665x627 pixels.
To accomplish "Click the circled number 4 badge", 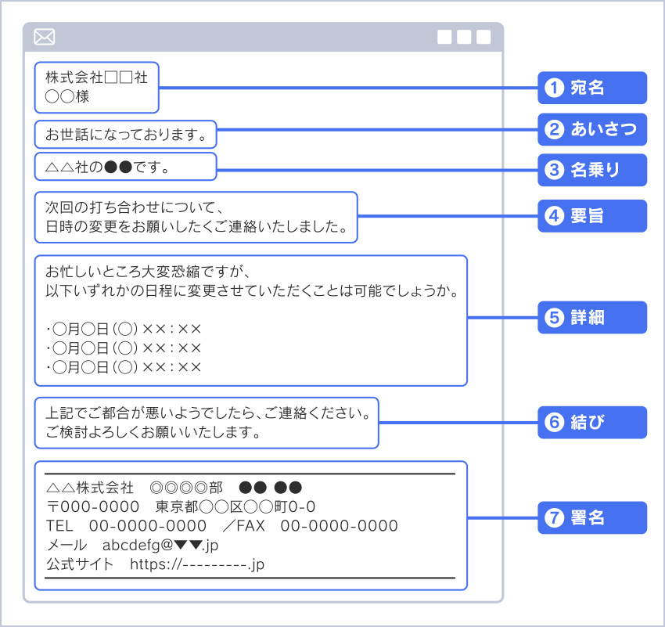I will (554, 216).
